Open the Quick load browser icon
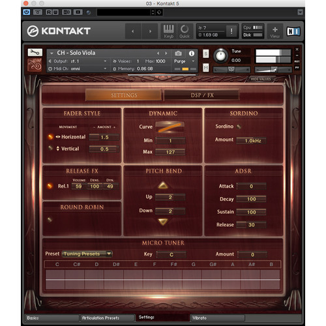Image resolution: width=326 pixels, height=326 pixels. pos(185,31)
